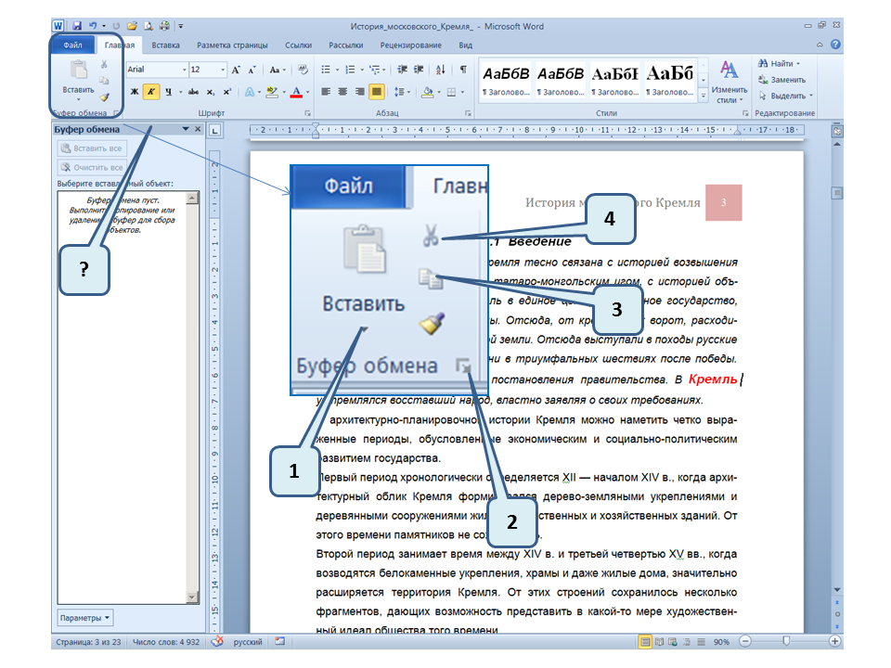This screenshot has height=668, width=891.
Task: Toggle justify paragraph alignment
Action: [x=377, y=92]
